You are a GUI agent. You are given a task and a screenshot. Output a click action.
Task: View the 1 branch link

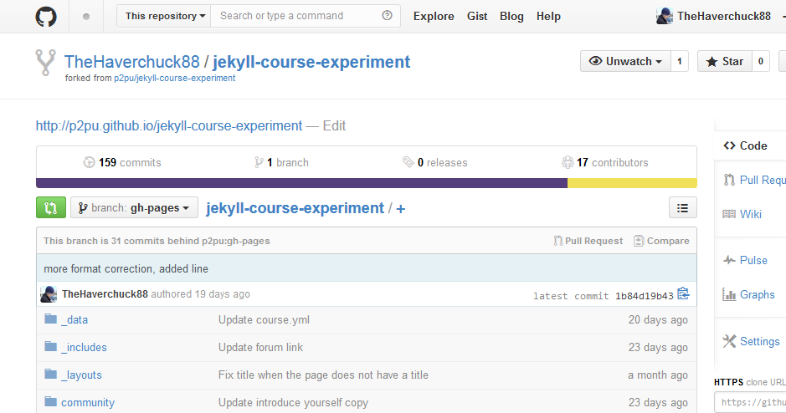click(x=281, y=162)
